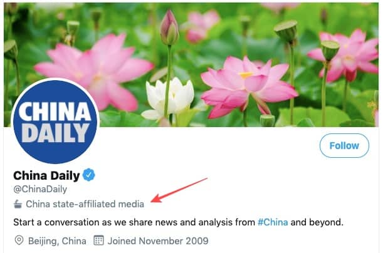Click the closed pink lotus bud
Screen dimensions: 383x253
click(169, 28)
